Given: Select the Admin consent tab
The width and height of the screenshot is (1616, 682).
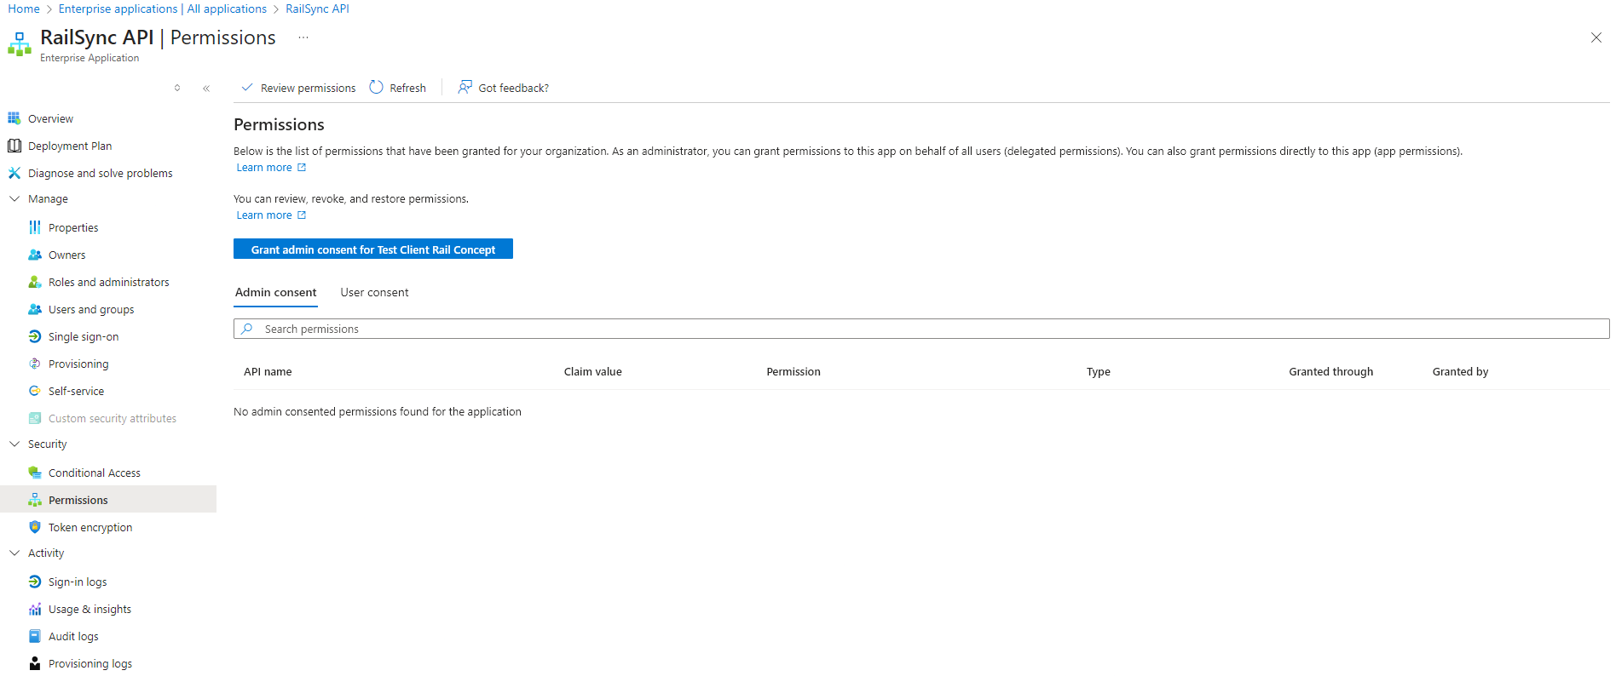Looking at the screenshot, I should point(275,292).
